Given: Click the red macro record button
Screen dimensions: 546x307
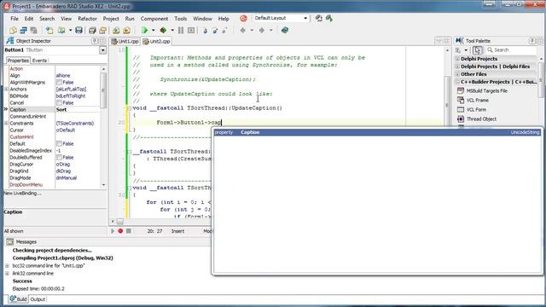Looking at the screenshot, I should (x=120, y=231).
